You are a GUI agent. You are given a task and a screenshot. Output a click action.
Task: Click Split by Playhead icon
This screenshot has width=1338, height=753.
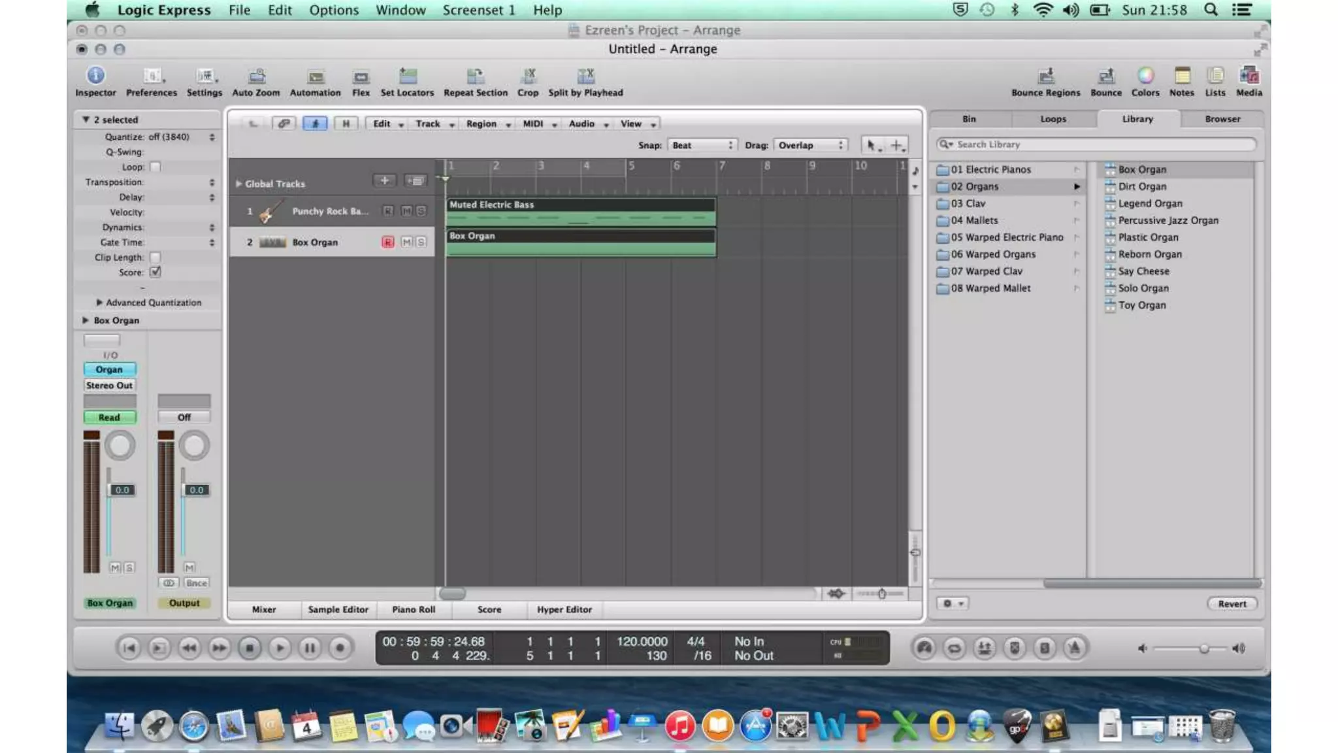(x=585, y=76)
